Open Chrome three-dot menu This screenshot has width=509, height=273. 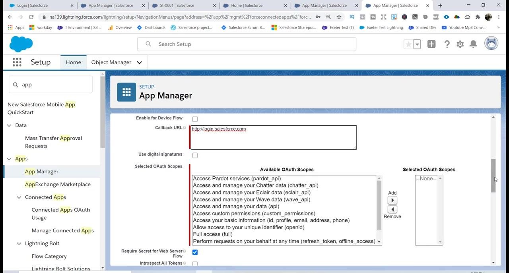click(499, 17)
